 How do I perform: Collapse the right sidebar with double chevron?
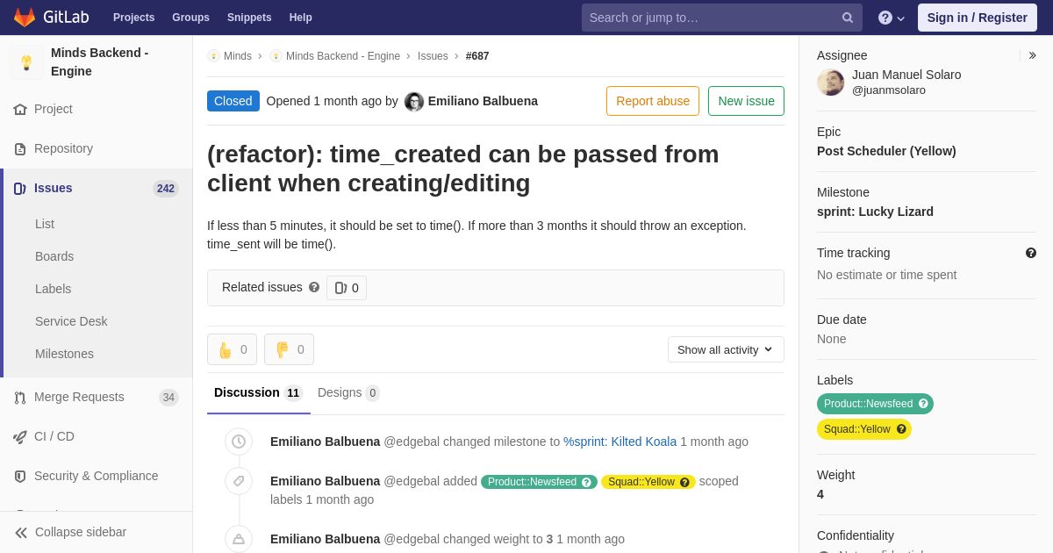coord(1033,55)
